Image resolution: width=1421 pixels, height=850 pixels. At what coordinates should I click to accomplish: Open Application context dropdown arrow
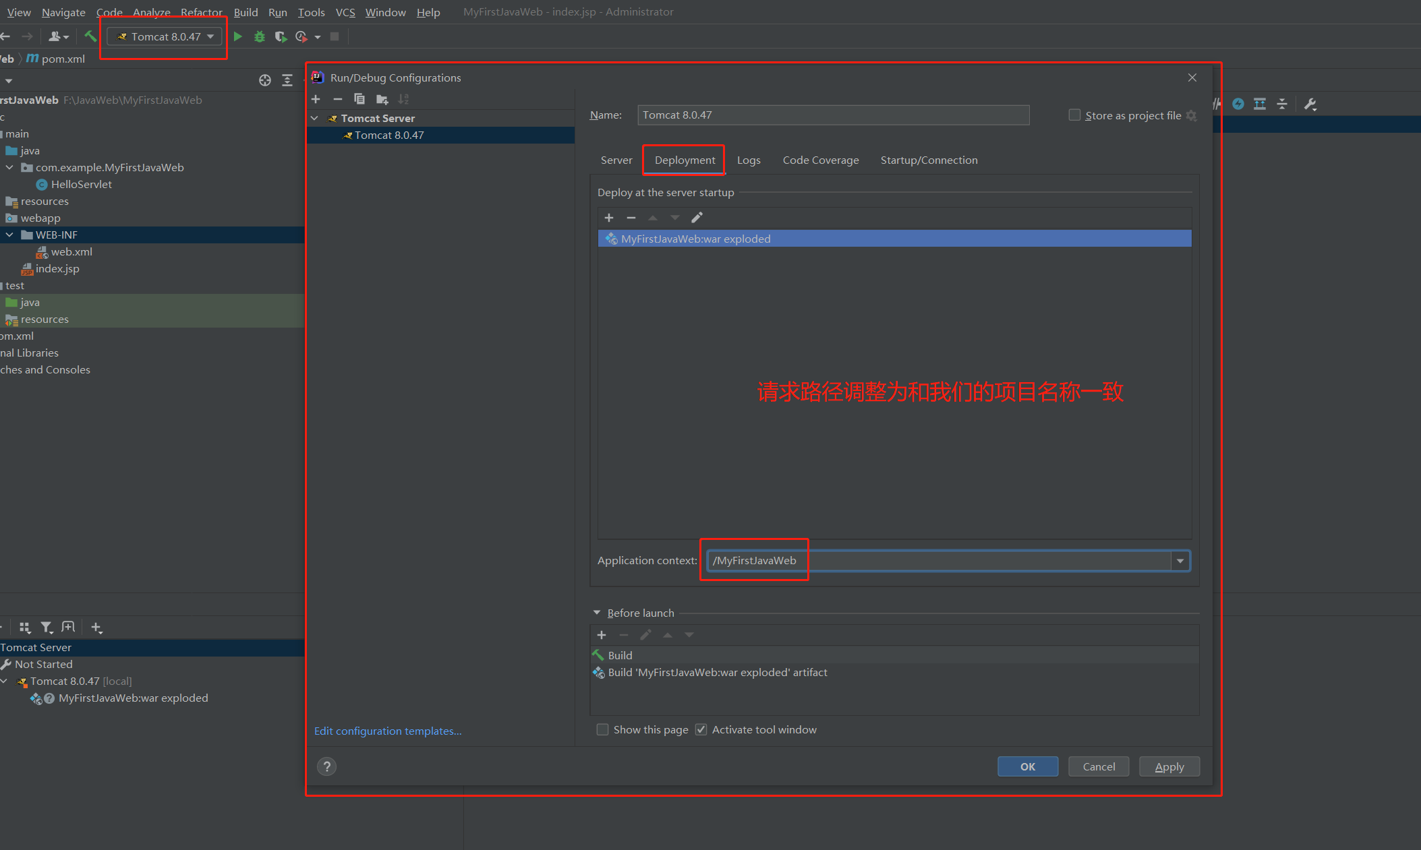[1180, 561]
